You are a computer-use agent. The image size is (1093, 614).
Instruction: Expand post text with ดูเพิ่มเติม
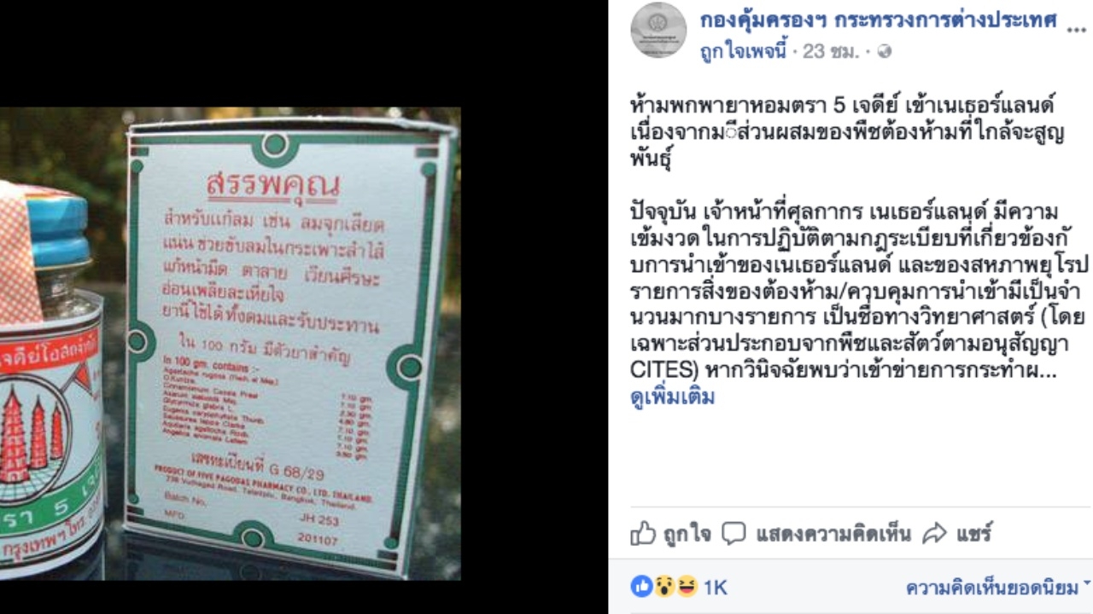click(673, 397)
